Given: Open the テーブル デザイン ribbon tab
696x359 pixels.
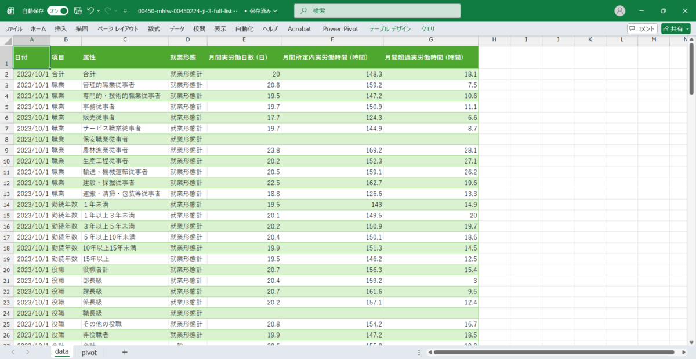Looking at the screenshot, I should (x=390, y=28).
